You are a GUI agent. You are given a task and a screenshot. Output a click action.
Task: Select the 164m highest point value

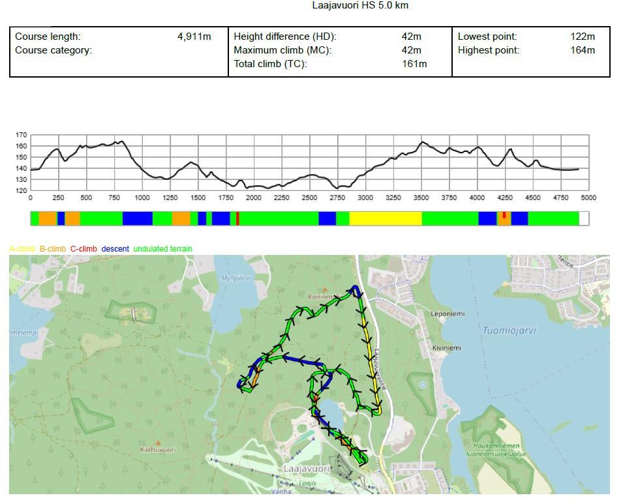point(583,50)
